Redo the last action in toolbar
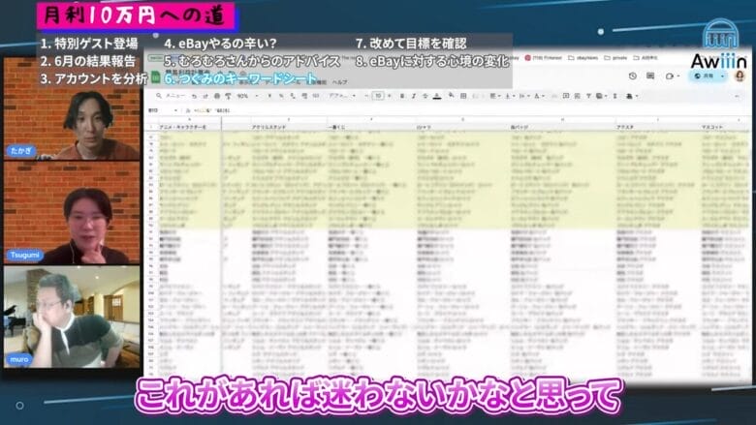The height and width of the screenshot is (425, 756). [205, 96]
